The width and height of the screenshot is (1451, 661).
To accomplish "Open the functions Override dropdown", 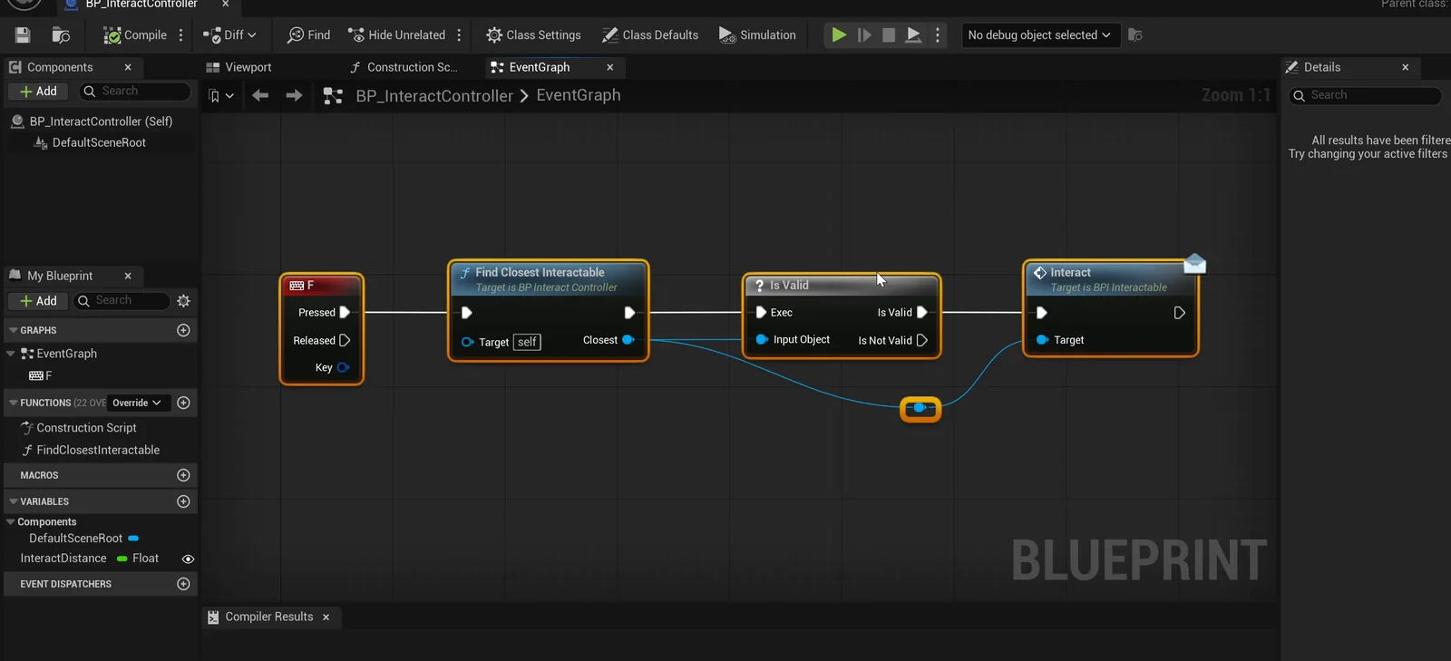I will (x=136, y=403).
